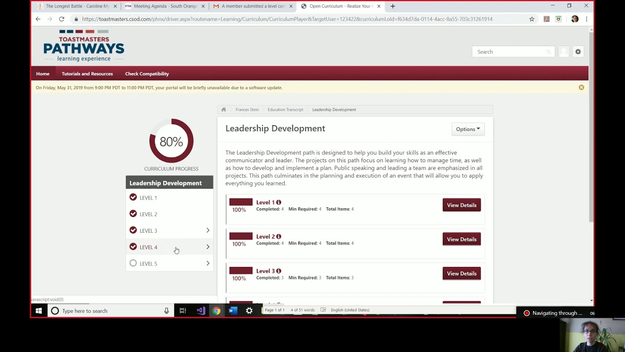Click the browser address bar URL

tap(287, 19)
